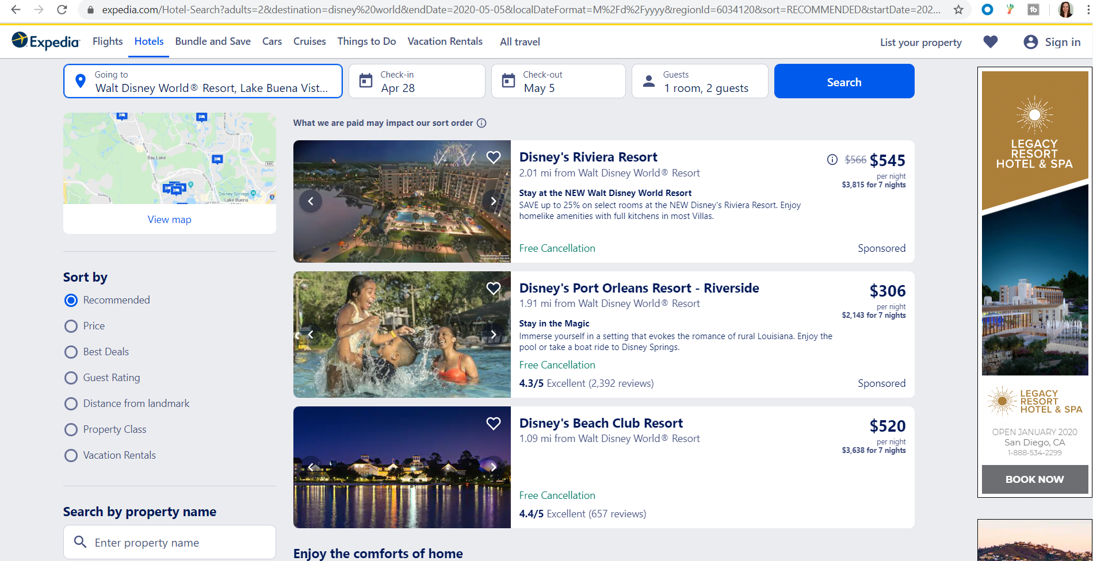The width and height of the screenshot is (1093, 561).
Task: Click the Going to destination field
Action: click(202, 81)
